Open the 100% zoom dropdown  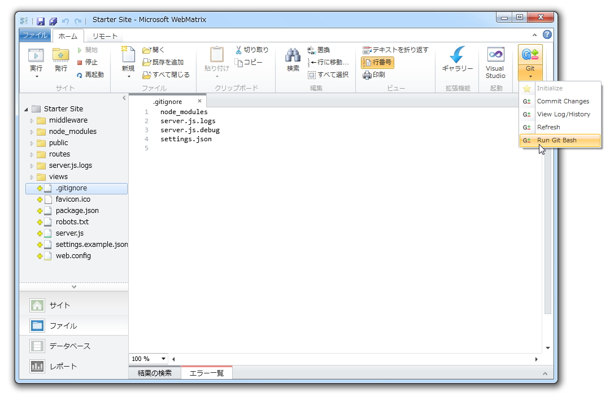click(x=148, y=358)
